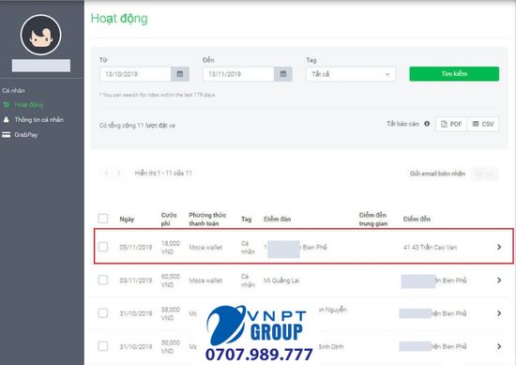Click the Gửi email biên nhận button
516x365 pixels.
pyautogui.click(x=485, y=175)
